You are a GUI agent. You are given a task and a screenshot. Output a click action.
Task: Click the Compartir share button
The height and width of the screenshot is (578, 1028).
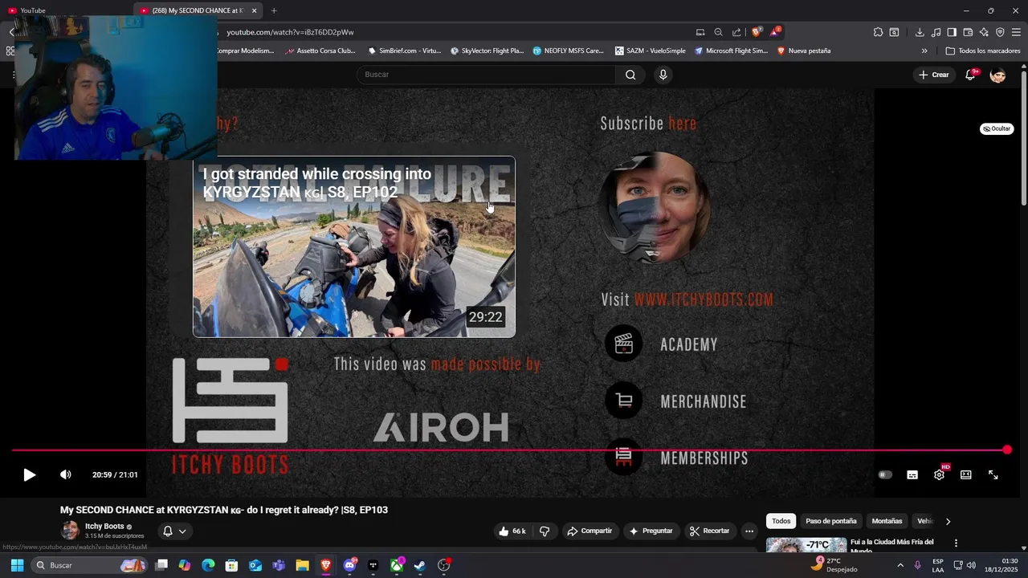589,531
